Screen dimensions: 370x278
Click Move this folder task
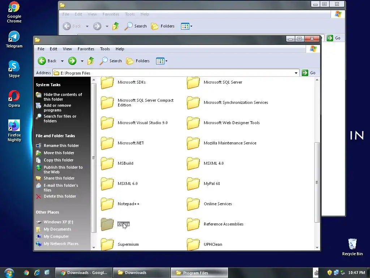(x=59, y=153)
